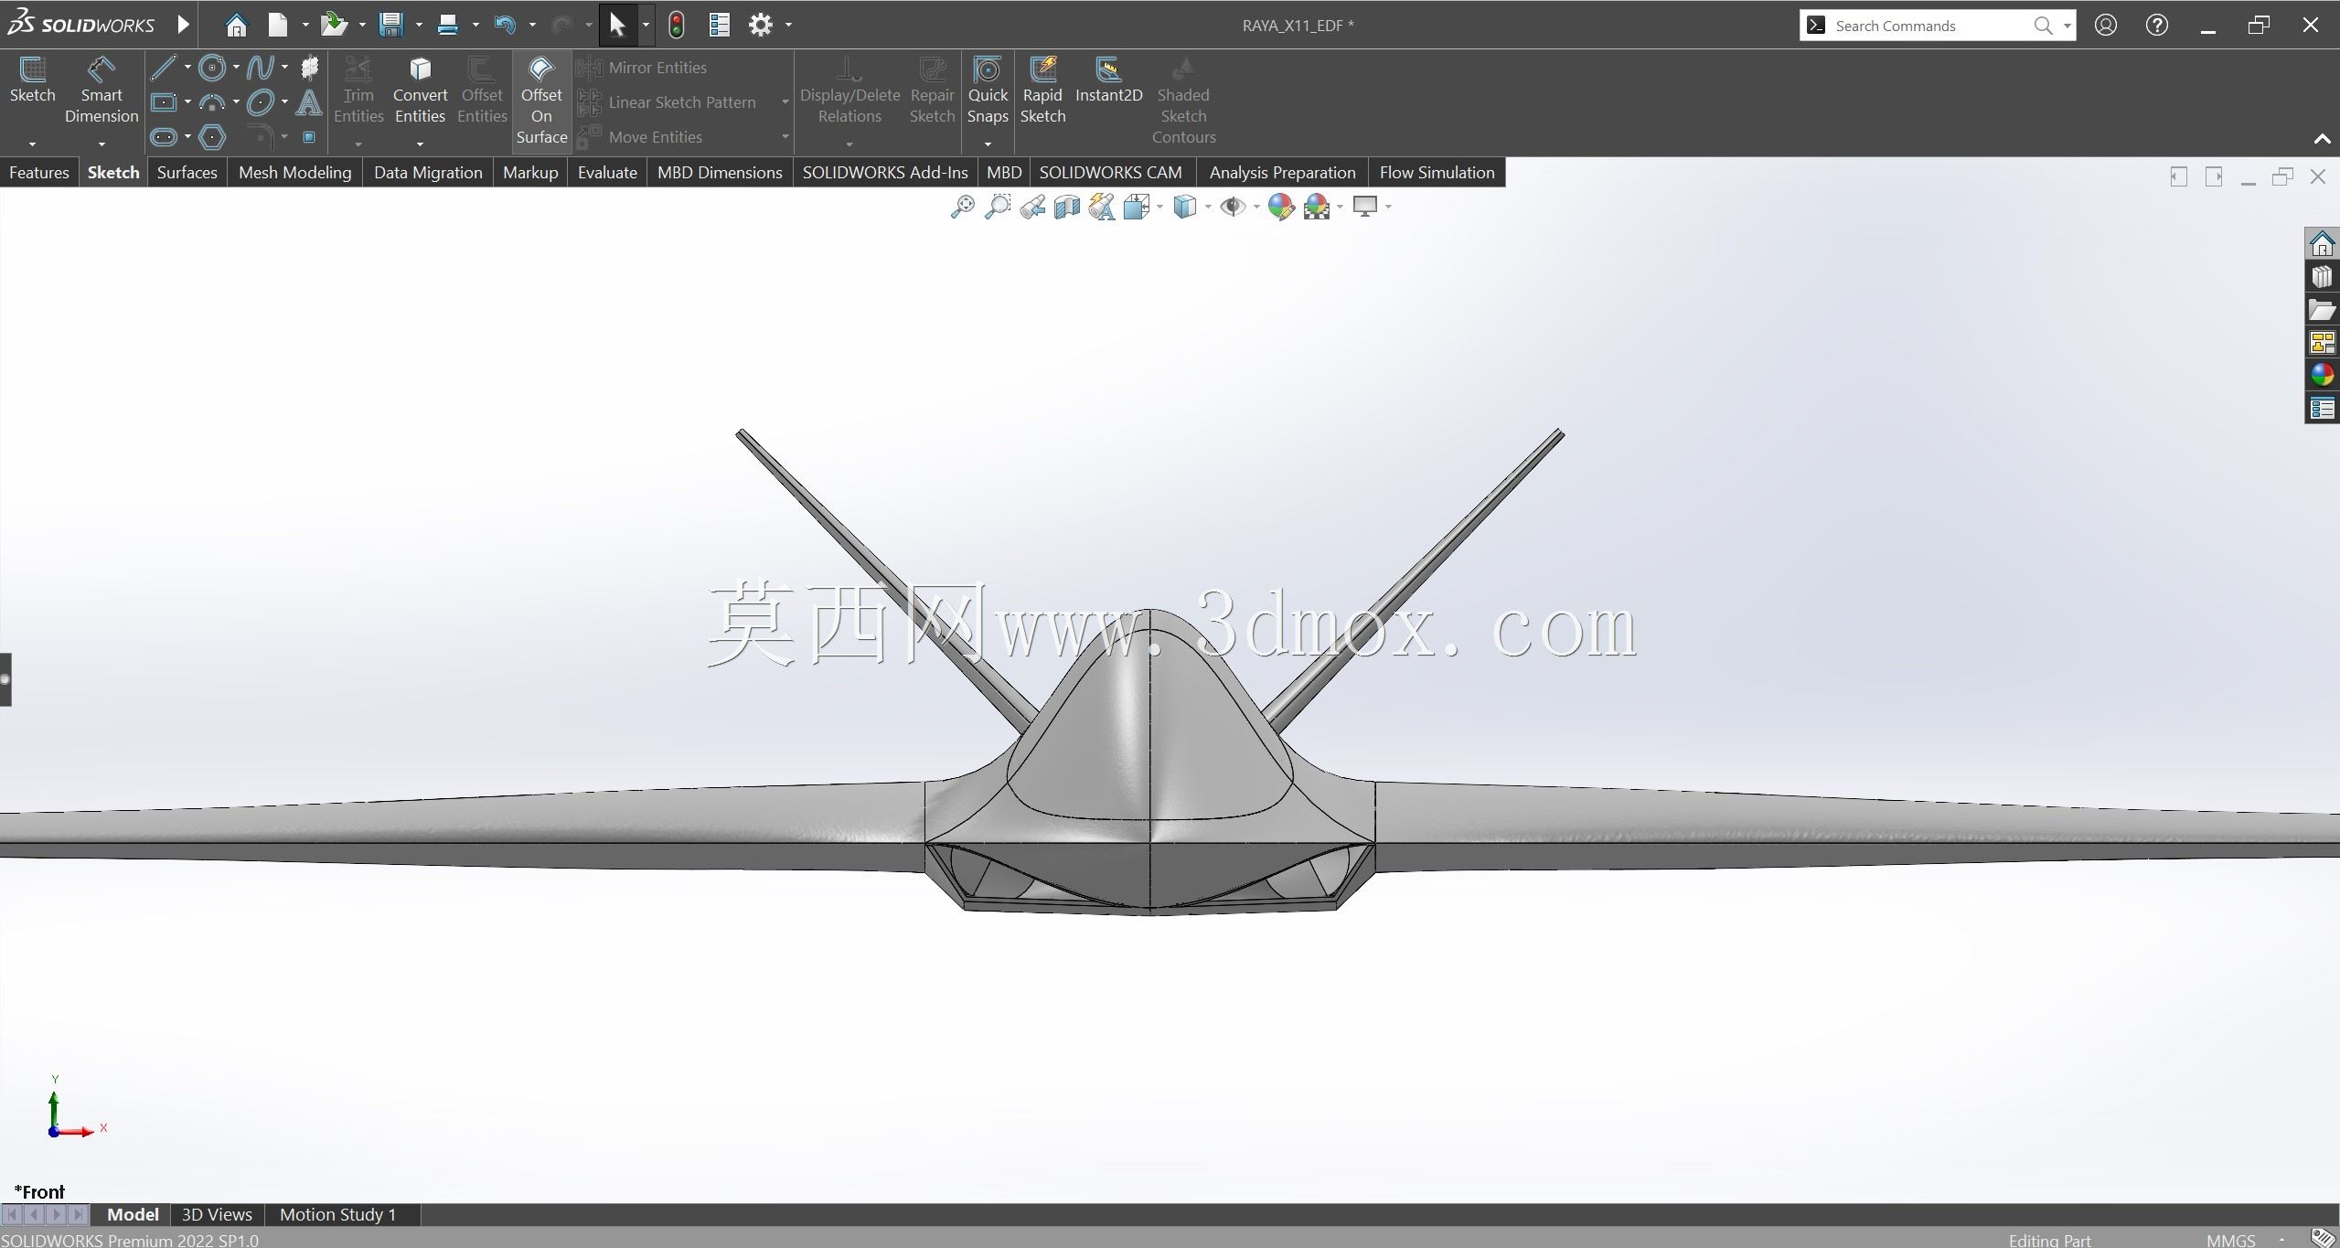Click Dynamic Annotation Views icon
Viewport: 2340px width, 1248px height.
(1102, 208)
